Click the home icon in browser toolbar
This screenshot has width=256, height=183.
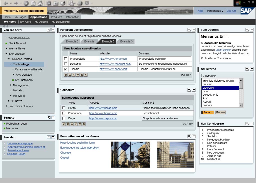(40, 3)
